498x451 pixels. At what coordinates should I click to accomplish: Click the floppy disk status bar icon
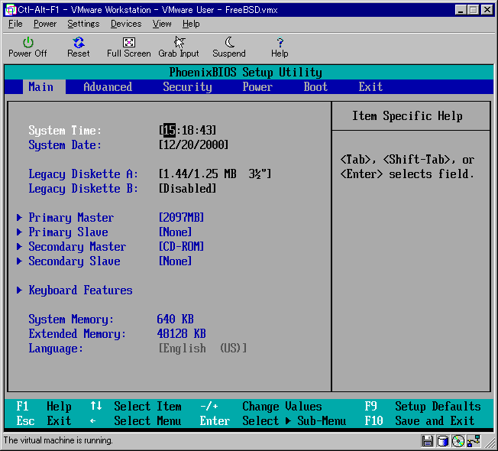[x=427, y=441]
